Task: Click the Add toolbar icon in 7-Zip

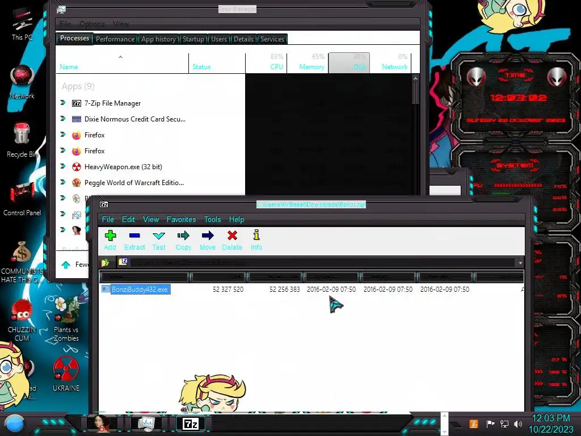Action: pyautogui.click(x=110, y=240)
